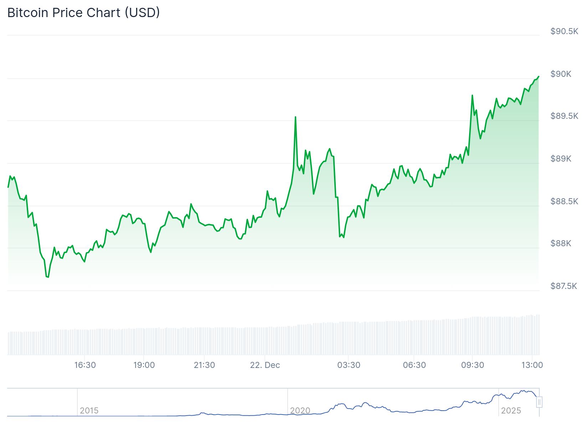Click the "Bitcoin Price Chart (USD)" title

83,13
